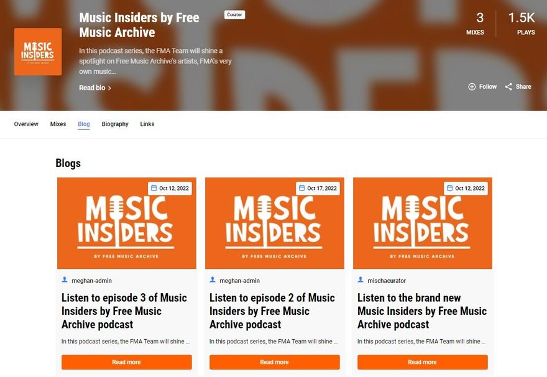Select the Biography tab
This screenshot has width=547, height=377.
tap(115, 124)
